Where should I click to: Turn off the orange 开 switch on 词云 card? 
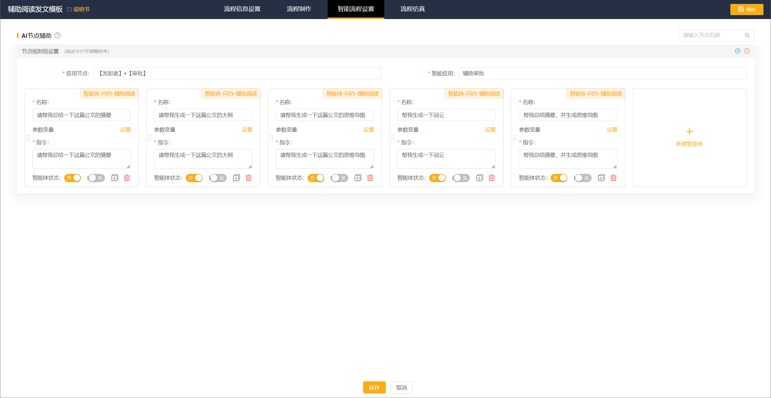[x=438, y=178]
